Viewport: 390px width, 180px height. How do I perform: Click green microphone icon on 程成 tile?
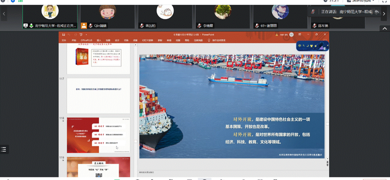point(32,26)
